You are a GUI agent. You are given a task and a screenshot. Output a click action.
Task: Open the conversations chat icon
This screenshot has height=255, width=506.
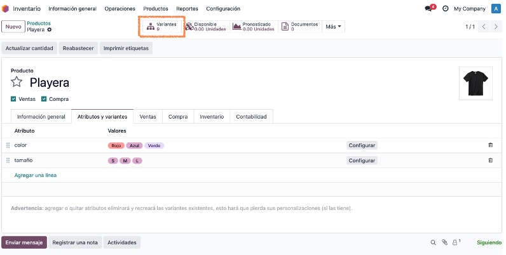tap(428, 9)
